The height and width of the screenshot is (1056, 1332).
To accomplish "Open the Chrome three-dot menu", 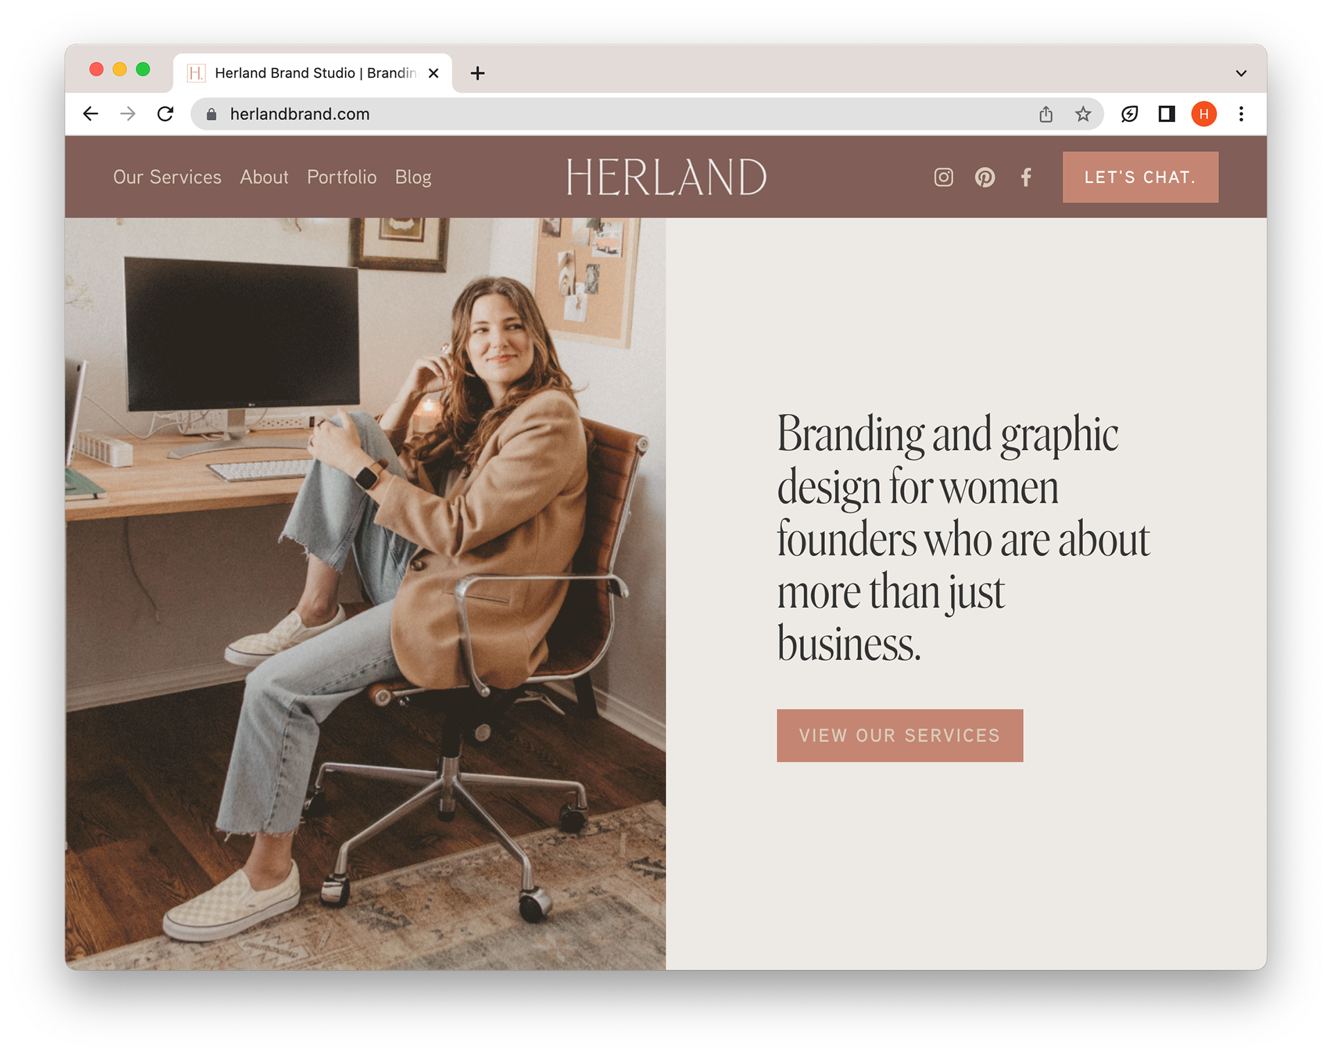I will [x=1241, y=114].
